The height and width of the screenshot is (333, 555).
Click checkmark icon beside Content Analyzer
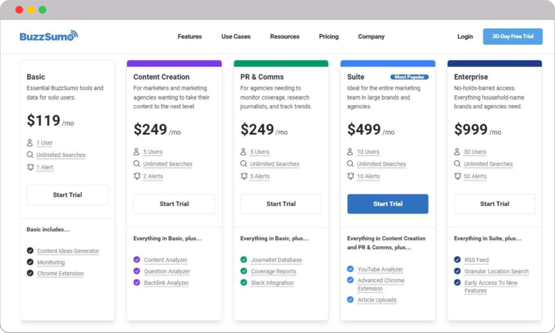tap(137, 259)
